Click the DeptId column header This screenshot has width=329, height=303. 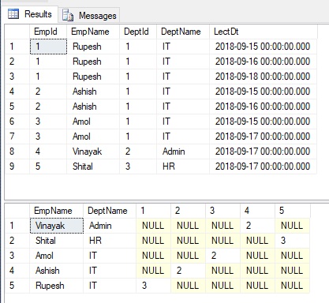tap(138, 32)
